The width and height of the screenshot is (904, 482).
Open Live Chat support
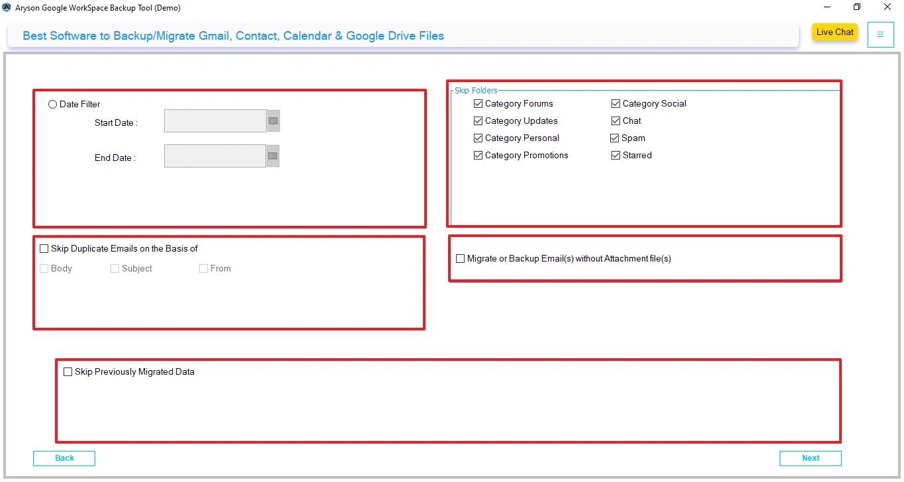tap(835, 32)
